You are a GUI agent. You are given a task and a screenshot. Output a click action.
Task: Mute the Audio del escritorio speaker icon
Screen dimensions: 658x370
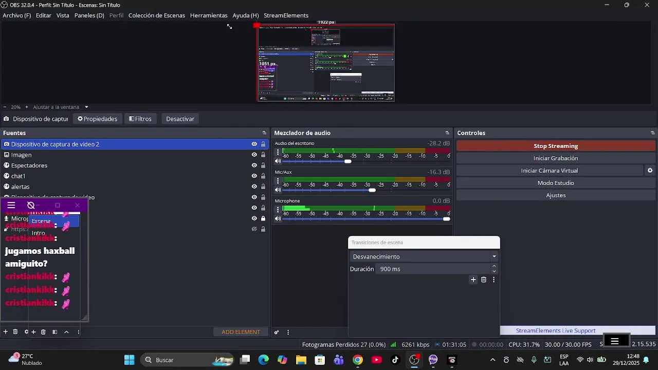coord(278,161)
